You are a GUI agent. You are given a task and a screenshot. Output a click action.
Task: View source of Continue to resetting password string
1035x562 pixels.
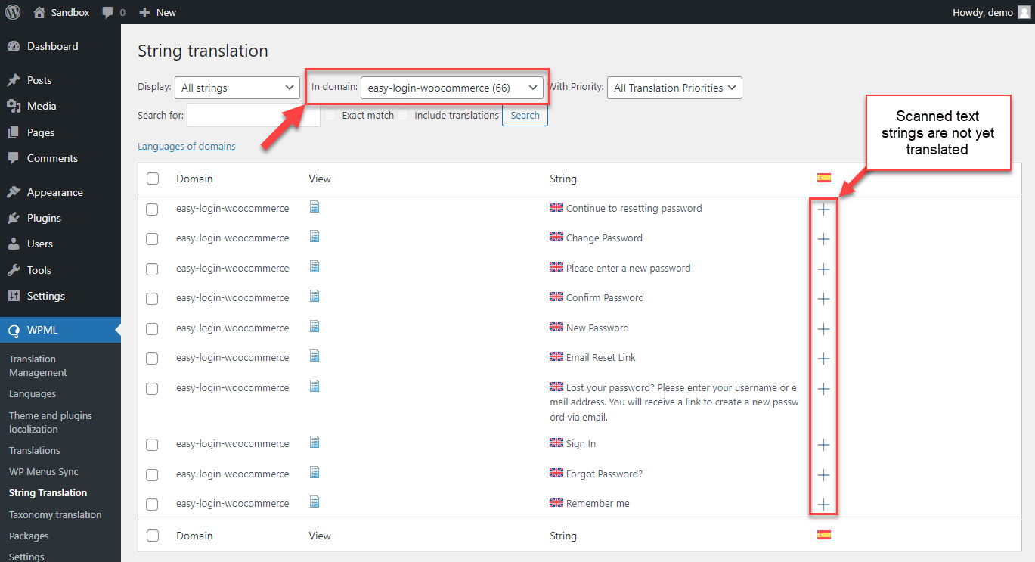[x=315, y=206]
